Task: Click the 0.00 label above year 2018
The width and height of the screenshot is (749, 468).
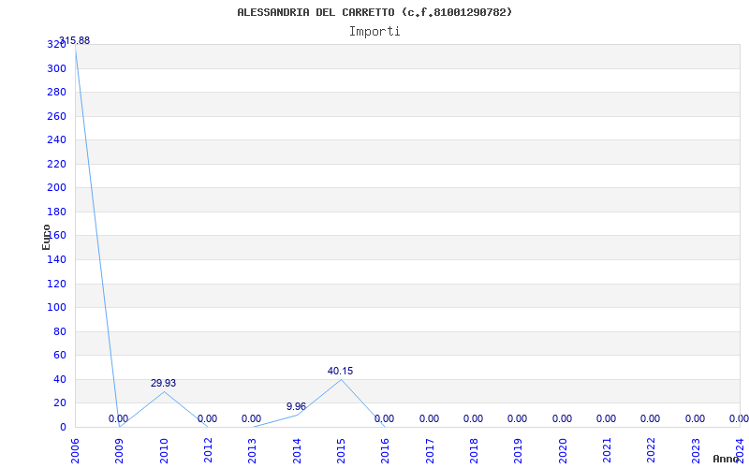Action: click(x=473, y=418)
